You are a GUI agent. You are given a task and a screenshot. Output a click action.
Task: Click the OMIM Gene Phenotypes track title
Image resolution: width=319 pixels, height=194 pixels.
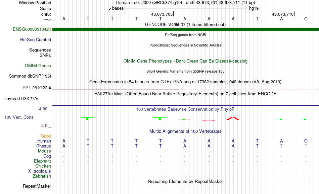[186, 61]
